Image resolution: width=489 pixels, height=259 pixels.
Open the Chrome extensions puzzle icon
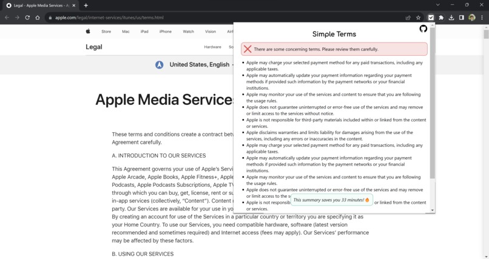(x=441, y=18)
